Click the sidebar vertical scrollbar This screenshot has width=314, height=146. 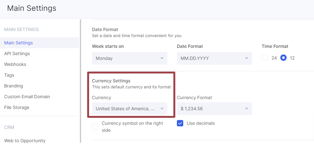click(x=80, y=79)
